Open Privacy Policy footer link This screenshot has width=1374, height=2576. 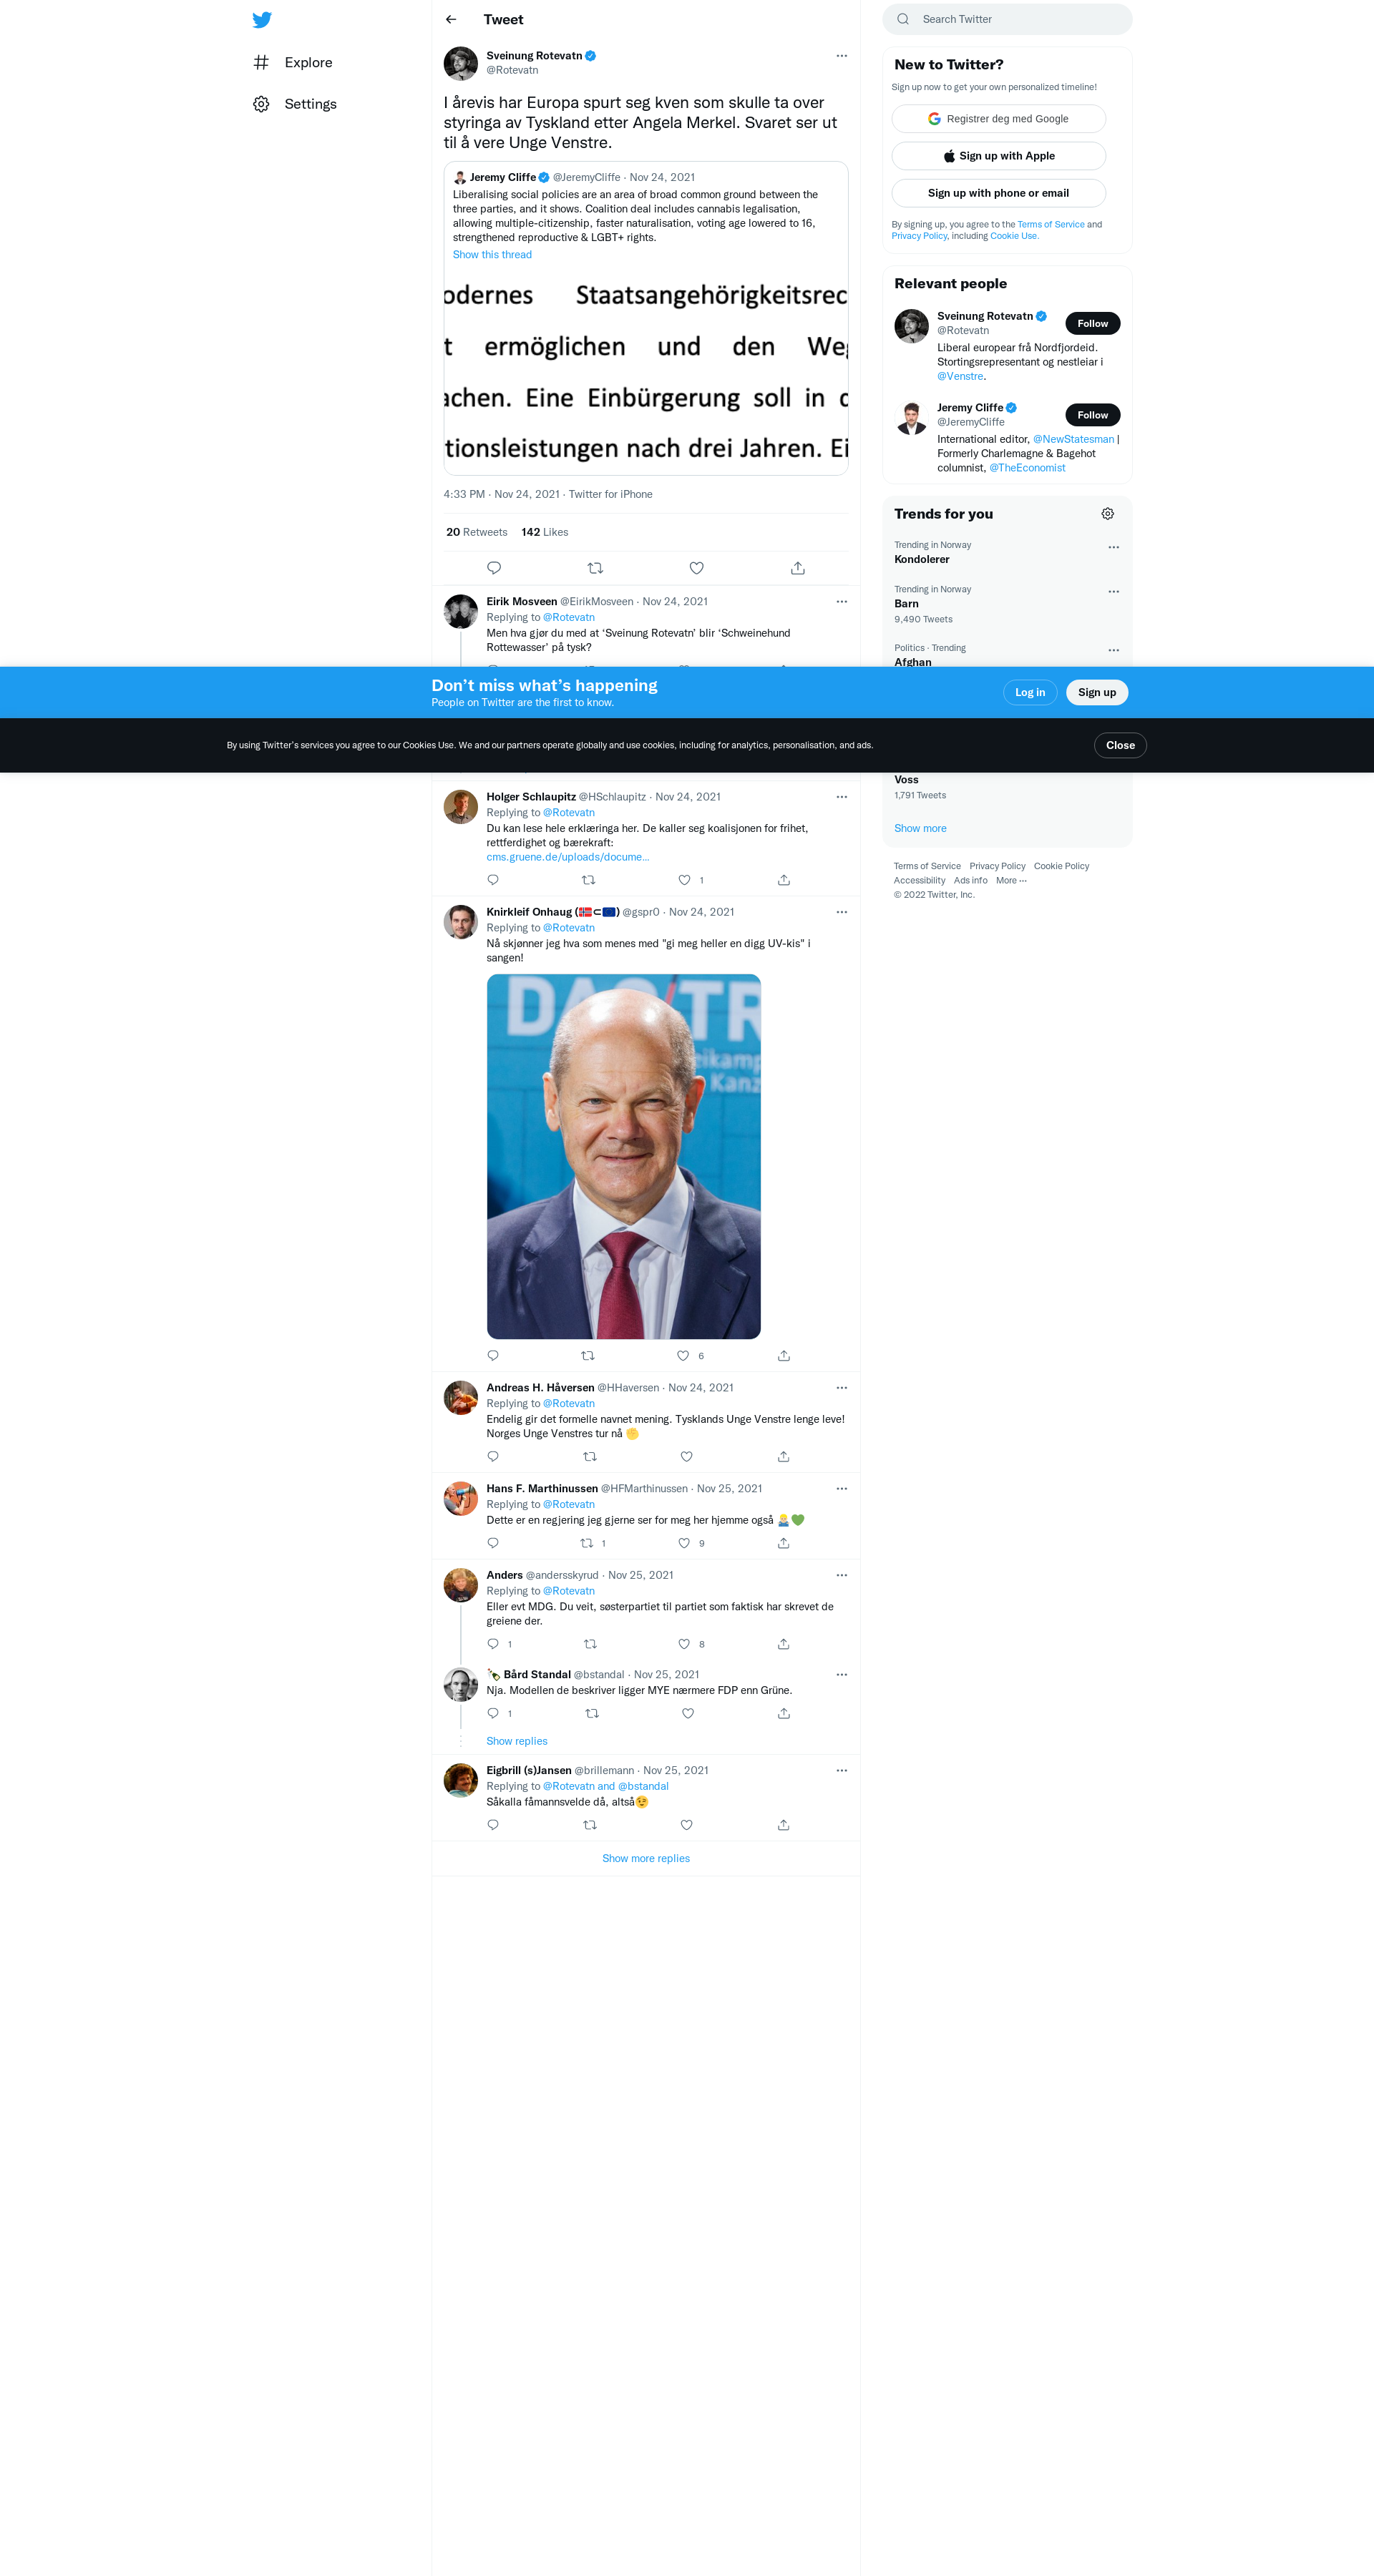coord(997,866)
